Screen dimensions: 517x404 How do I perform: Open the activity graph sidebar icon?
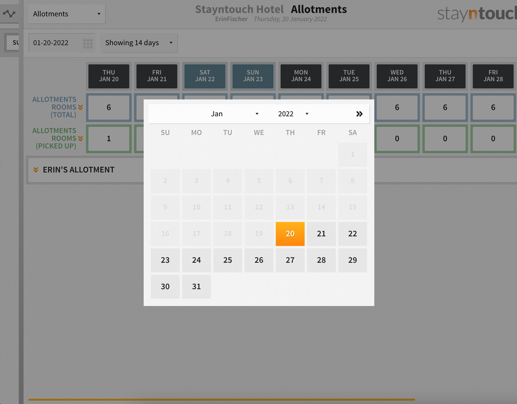tap(9, 14)
